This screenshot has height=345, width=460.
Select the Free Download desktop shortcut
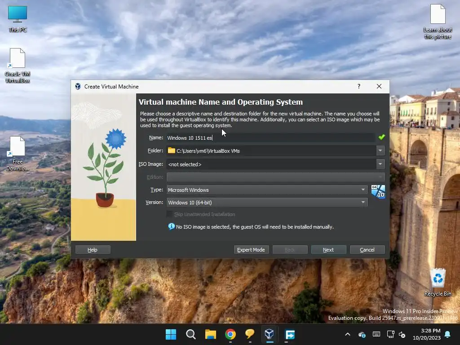[18, 154]
